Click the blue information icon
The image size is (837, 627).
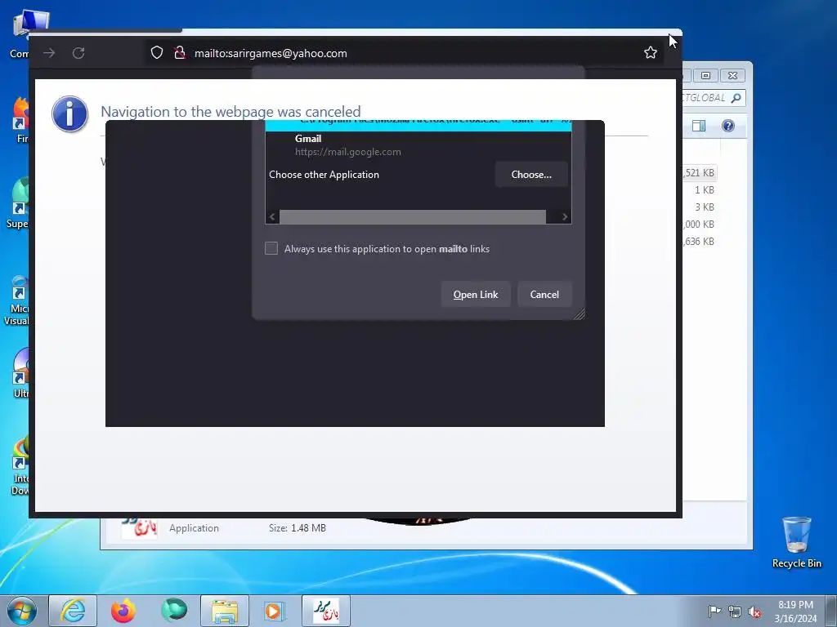point(69,114)
